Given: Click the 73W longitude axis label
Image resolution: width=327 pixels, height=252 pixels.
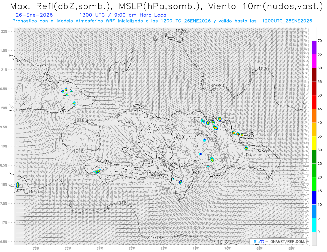Looking at the screenshot, I should point(132,248).
